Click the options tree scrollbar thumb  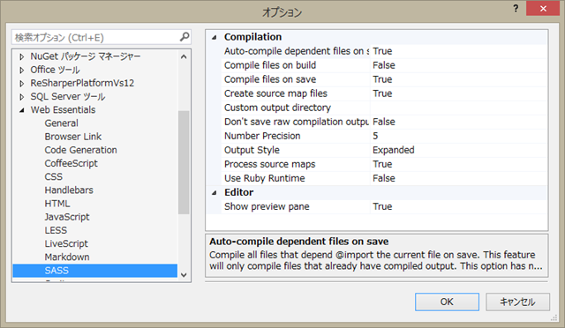point(184,162)
